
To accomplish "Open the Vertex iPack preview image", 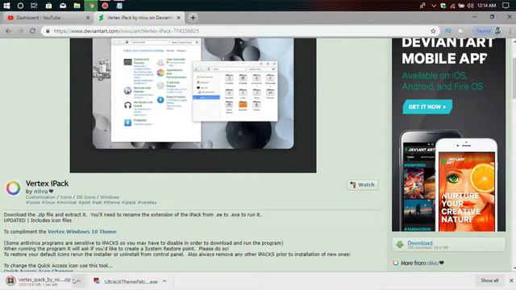I will pyautogui.click(x=193, y=106).
